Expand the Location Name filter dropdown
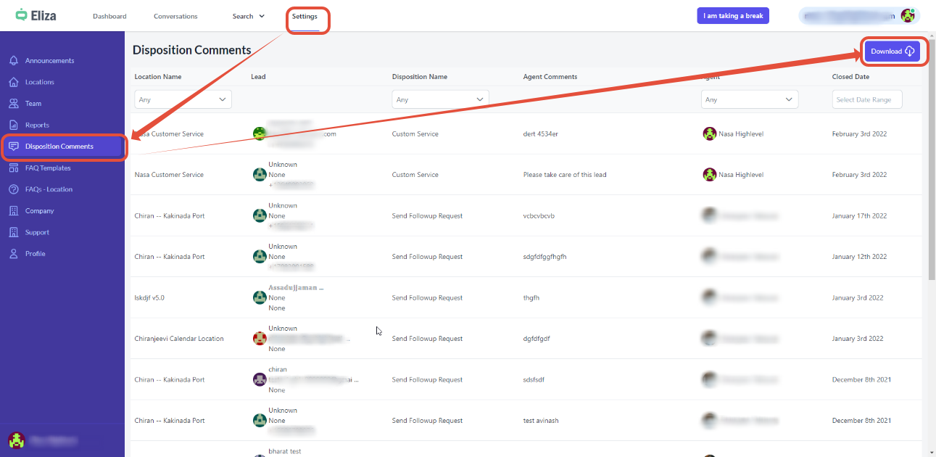 pos(183,99)
